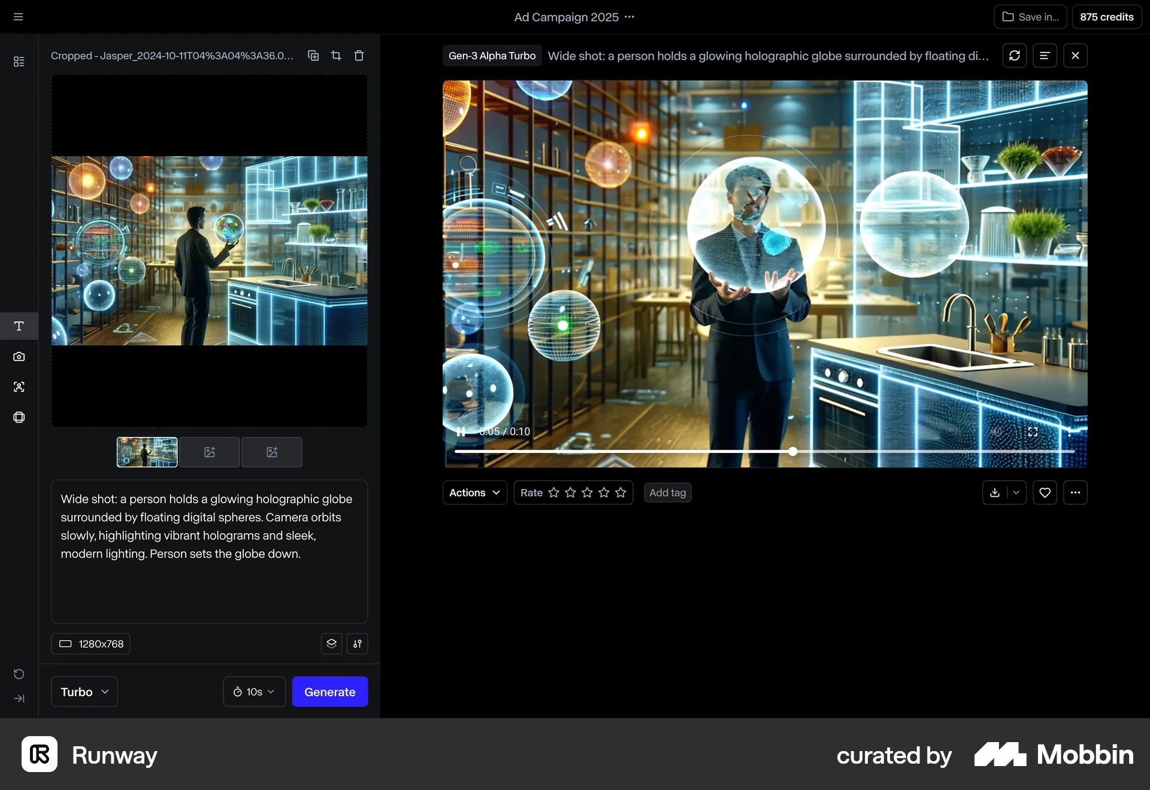The image size is (1150, 790).
Task: Favorite the generated video
Action: (x=1045, y=493)
